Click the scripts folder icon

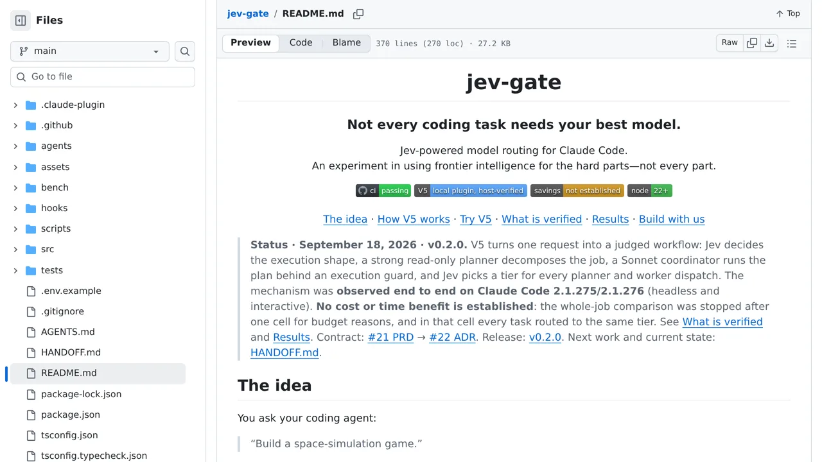(x=31, y=229)
